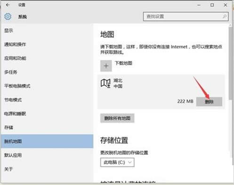This screenshot has height=185, width=234.
Task: Go back with the arrow icon
Action: pos(8,5)
